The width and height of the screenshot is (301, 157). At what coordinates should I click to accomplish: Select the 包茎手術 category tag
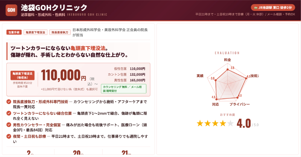click(x=14, y=32)
